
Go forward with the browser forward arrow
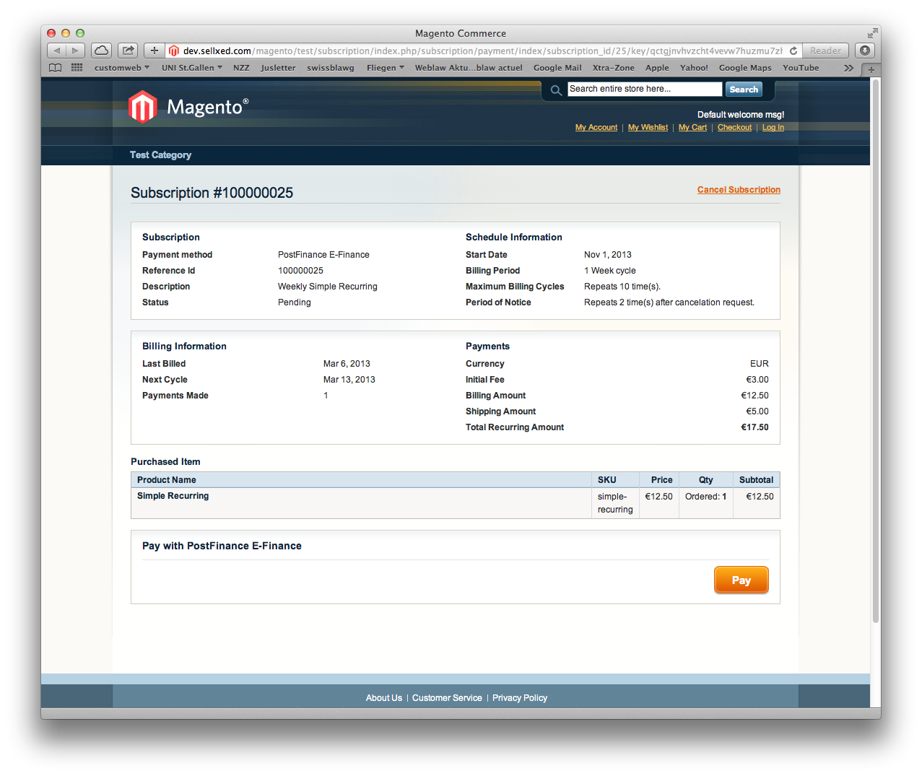point(76,51)
